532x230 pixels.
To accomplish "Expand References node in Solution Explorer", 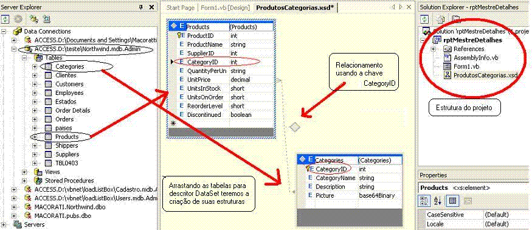I will click(434, 49).
